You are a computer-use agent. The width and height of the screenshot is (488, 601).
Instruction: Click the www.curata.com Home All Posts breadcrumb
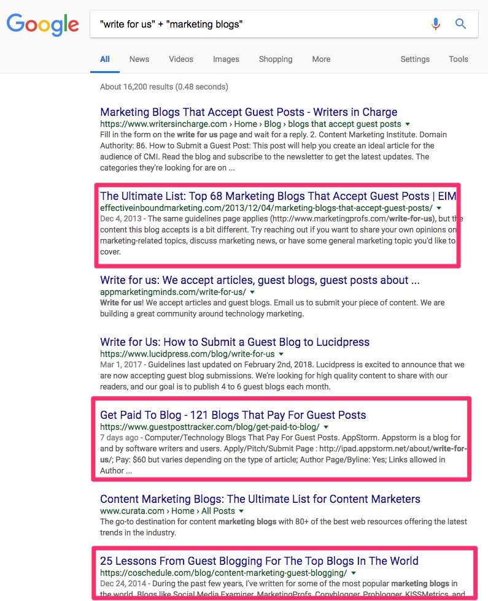[x=167, y=511]
